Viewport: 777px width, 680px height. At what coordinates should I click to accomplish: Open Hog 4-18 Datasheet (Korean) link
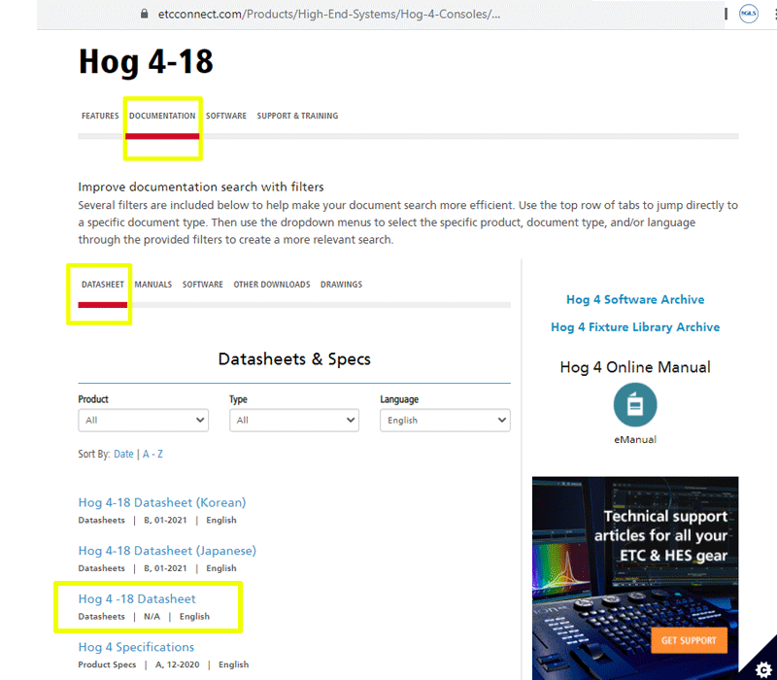click(x=162, y=502)
